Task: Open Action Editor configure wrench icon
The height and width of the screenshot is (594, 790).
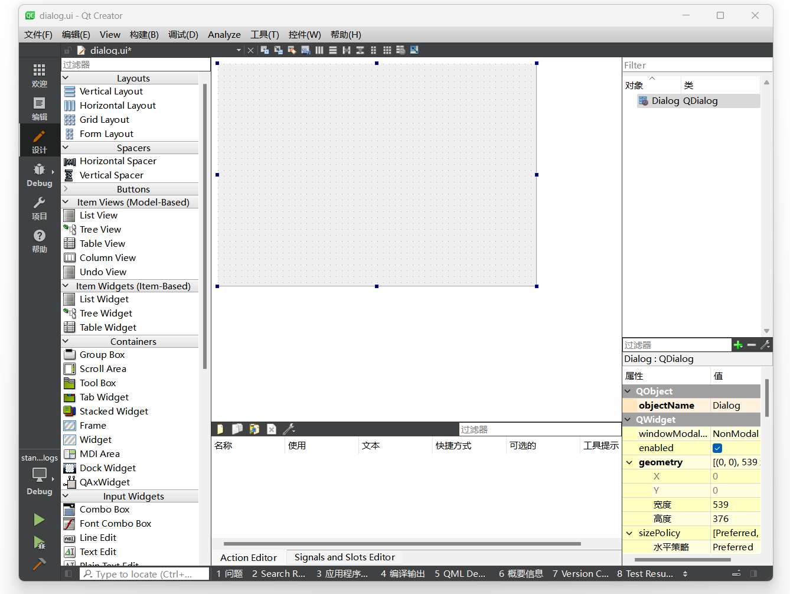Action: tap(289, 429)
